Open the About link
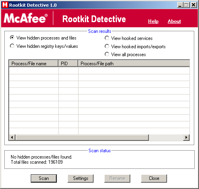Image resolution: width=199 pixels, height=189 pixels. pos(175,21)
